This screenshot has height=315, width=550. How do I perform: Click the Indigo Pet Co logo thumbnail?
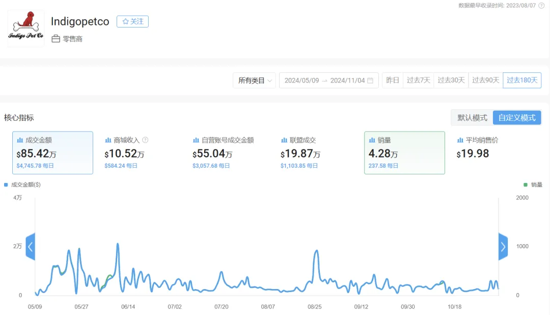(25, 29)
